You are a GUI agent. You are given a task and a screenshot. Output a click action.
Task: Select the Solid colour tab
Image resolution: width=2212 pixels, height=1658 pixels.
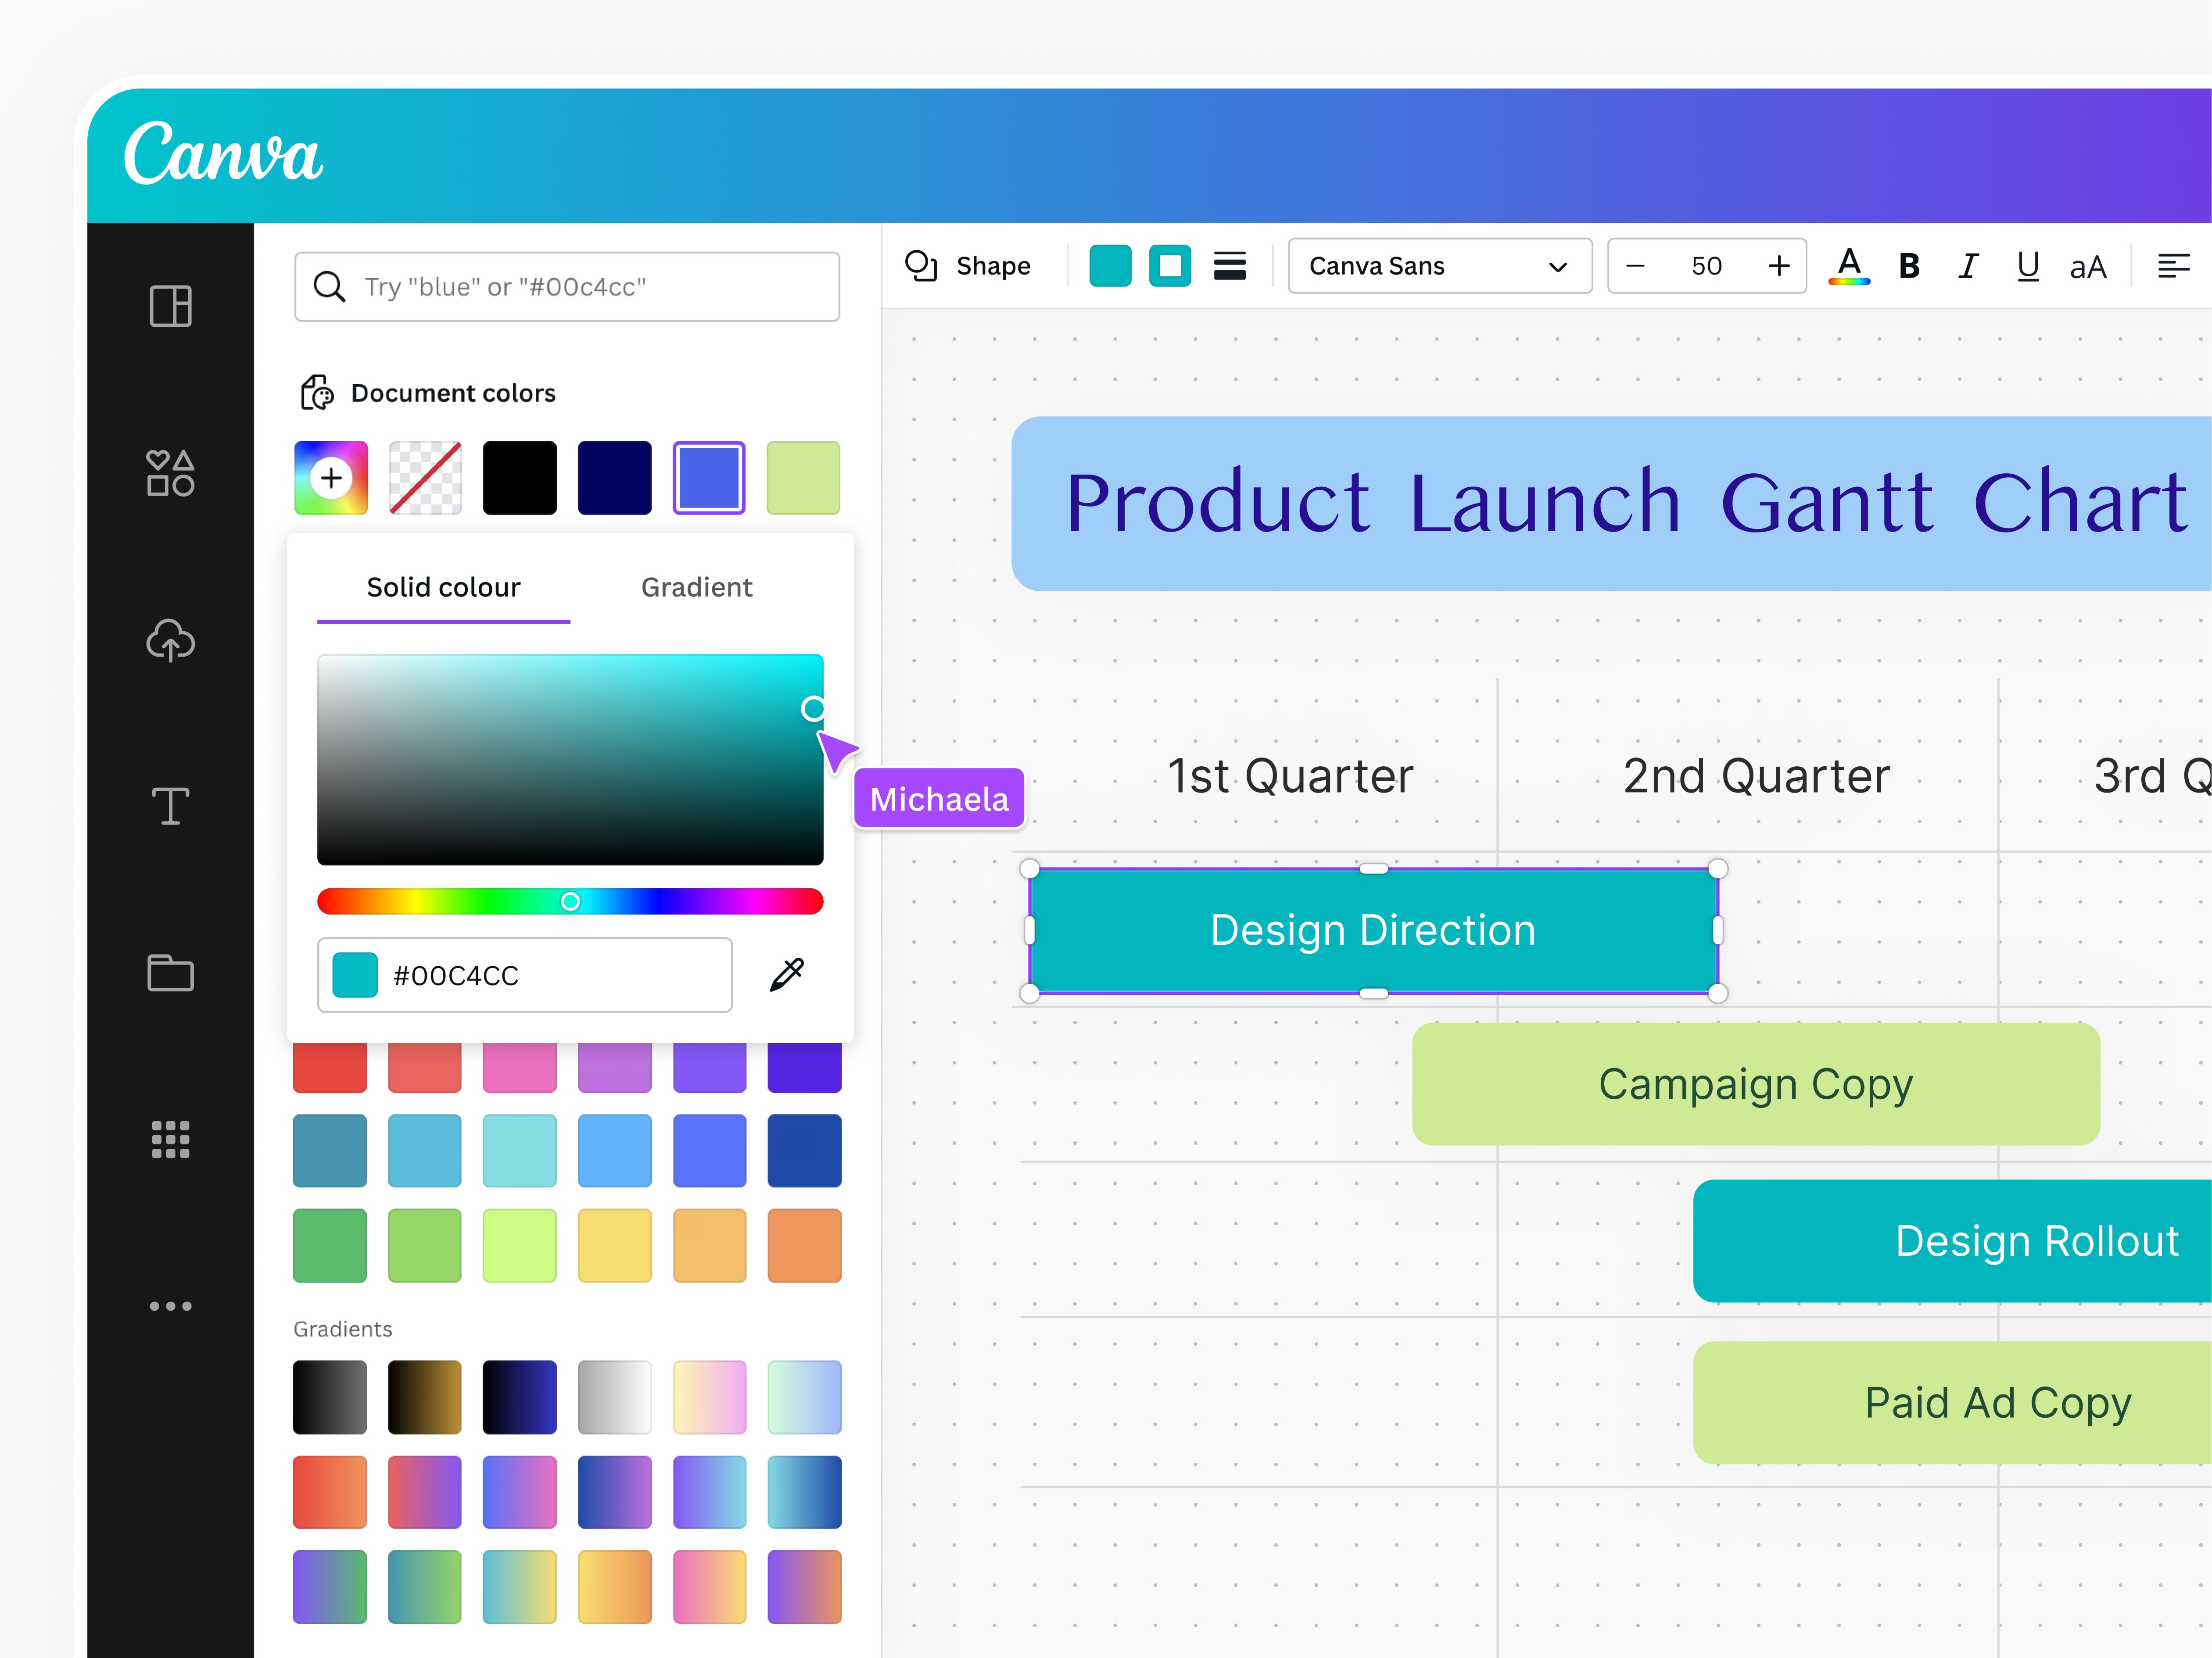443,588
